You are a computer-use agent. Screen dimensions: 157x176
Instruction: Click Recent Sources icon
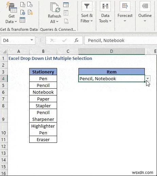coord(30,4)
